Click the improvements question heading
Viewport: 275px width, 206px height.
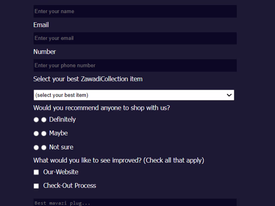[118, 160]
